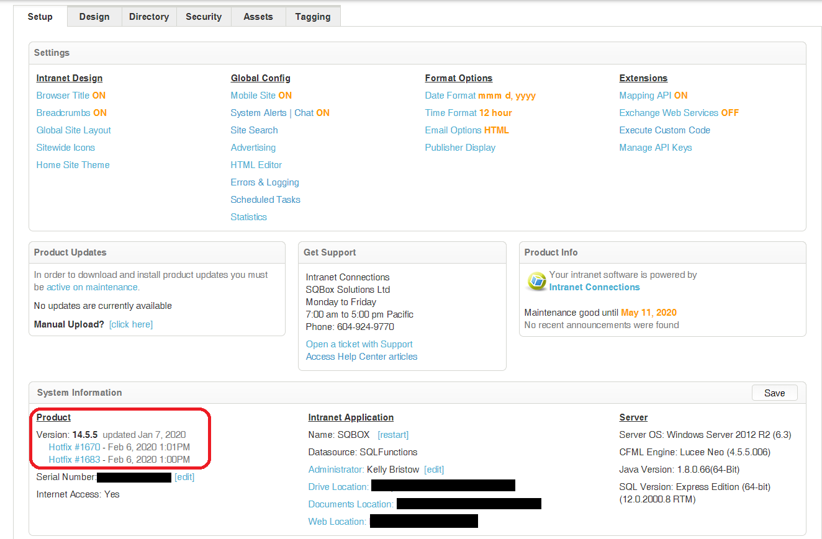Click the Format Options heading
The height and width of the screenshot is (539, 822).
point(459,78)
